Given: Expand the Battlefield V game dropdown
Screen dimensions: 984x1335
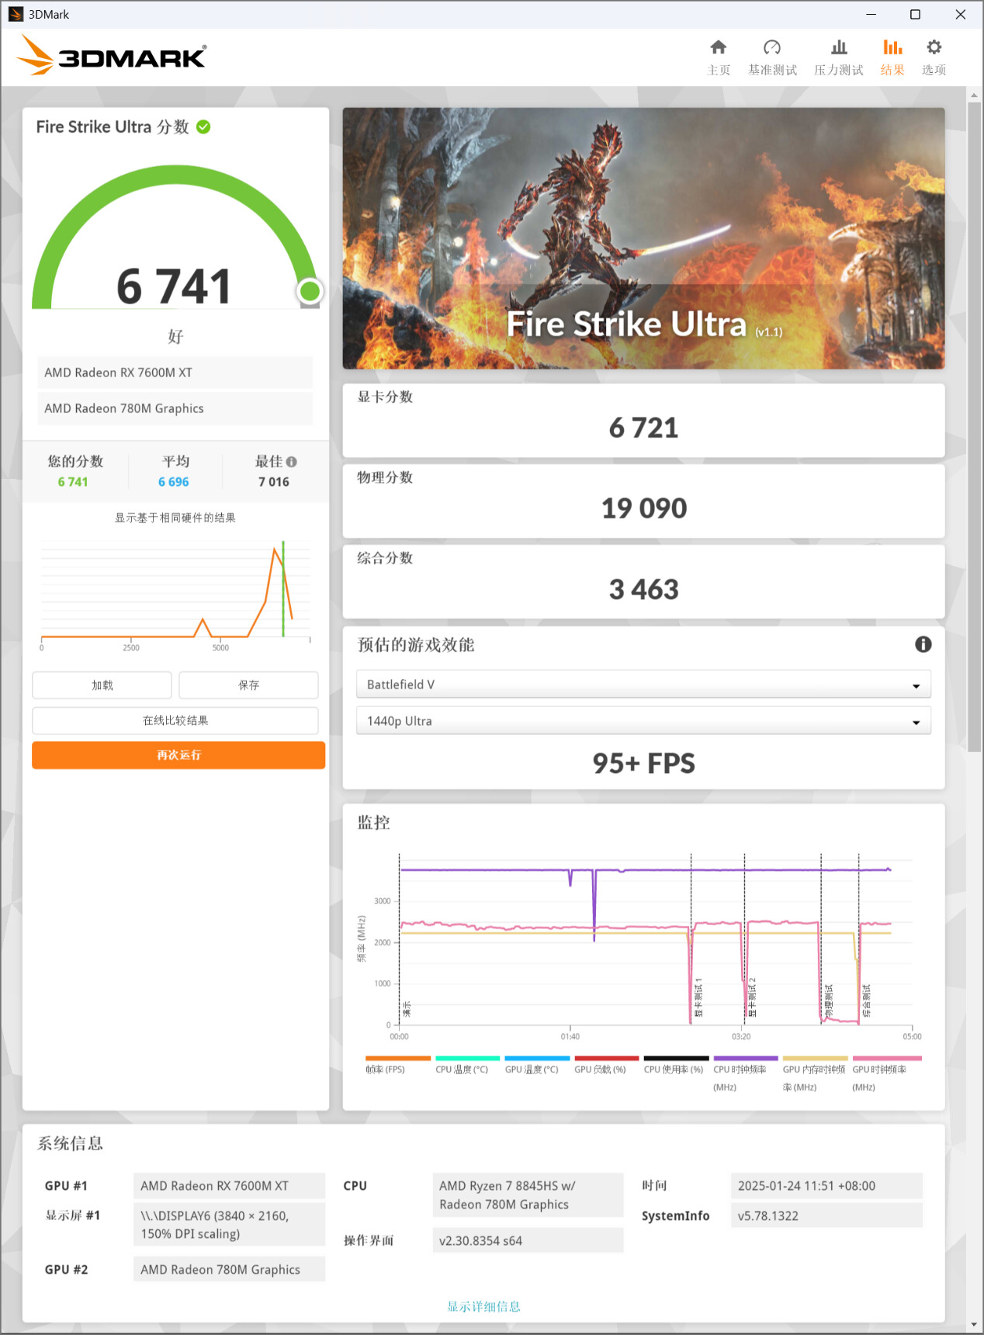Looking at the screenshot, I should pos(643,685).
